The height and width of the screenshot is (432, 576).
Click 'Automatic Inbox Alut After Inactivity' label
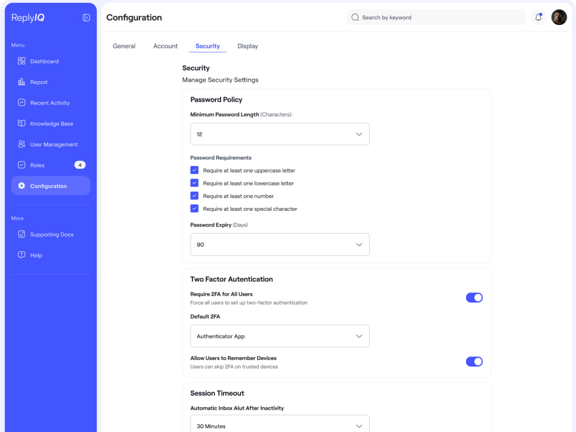[237, 408]
